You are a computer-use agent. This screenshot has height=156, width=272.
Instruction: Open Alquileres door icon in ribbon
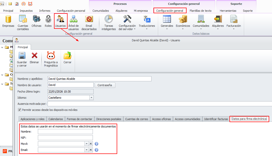click(x=218, y=19)
